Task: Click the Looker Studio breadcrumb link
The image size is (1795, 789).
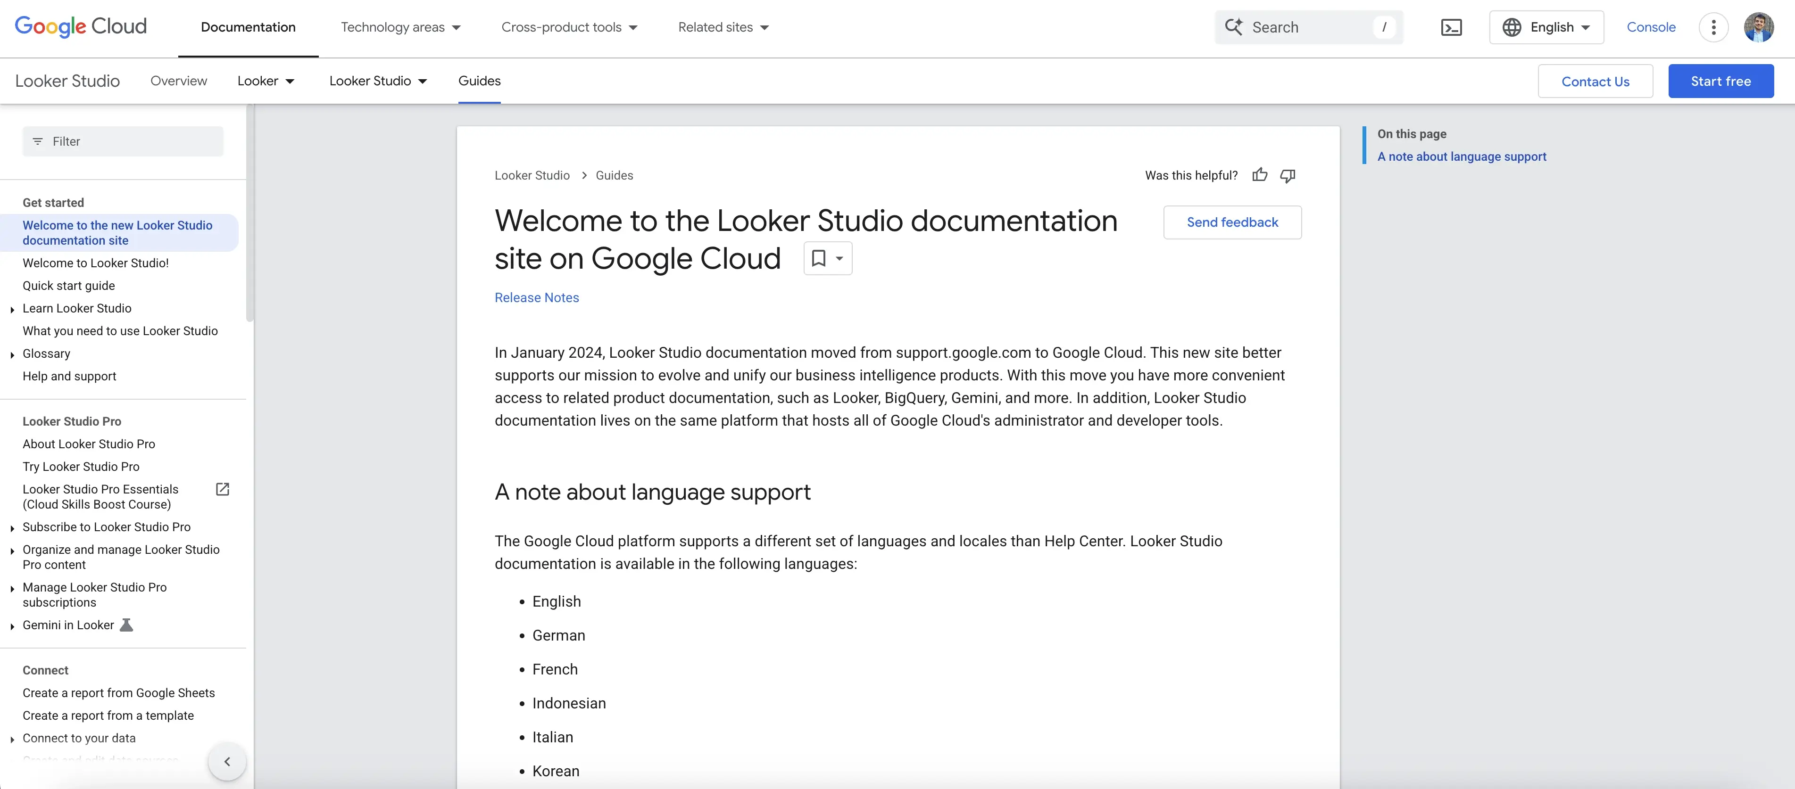Action: click(x=532, y=175)
